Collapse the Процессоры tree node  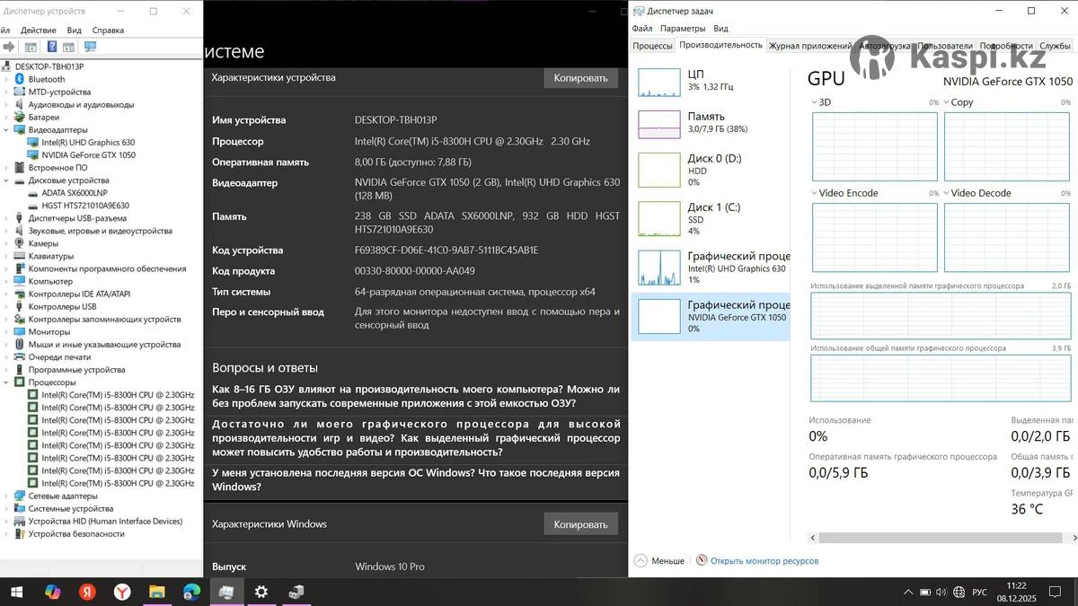(x=6, y=382)
